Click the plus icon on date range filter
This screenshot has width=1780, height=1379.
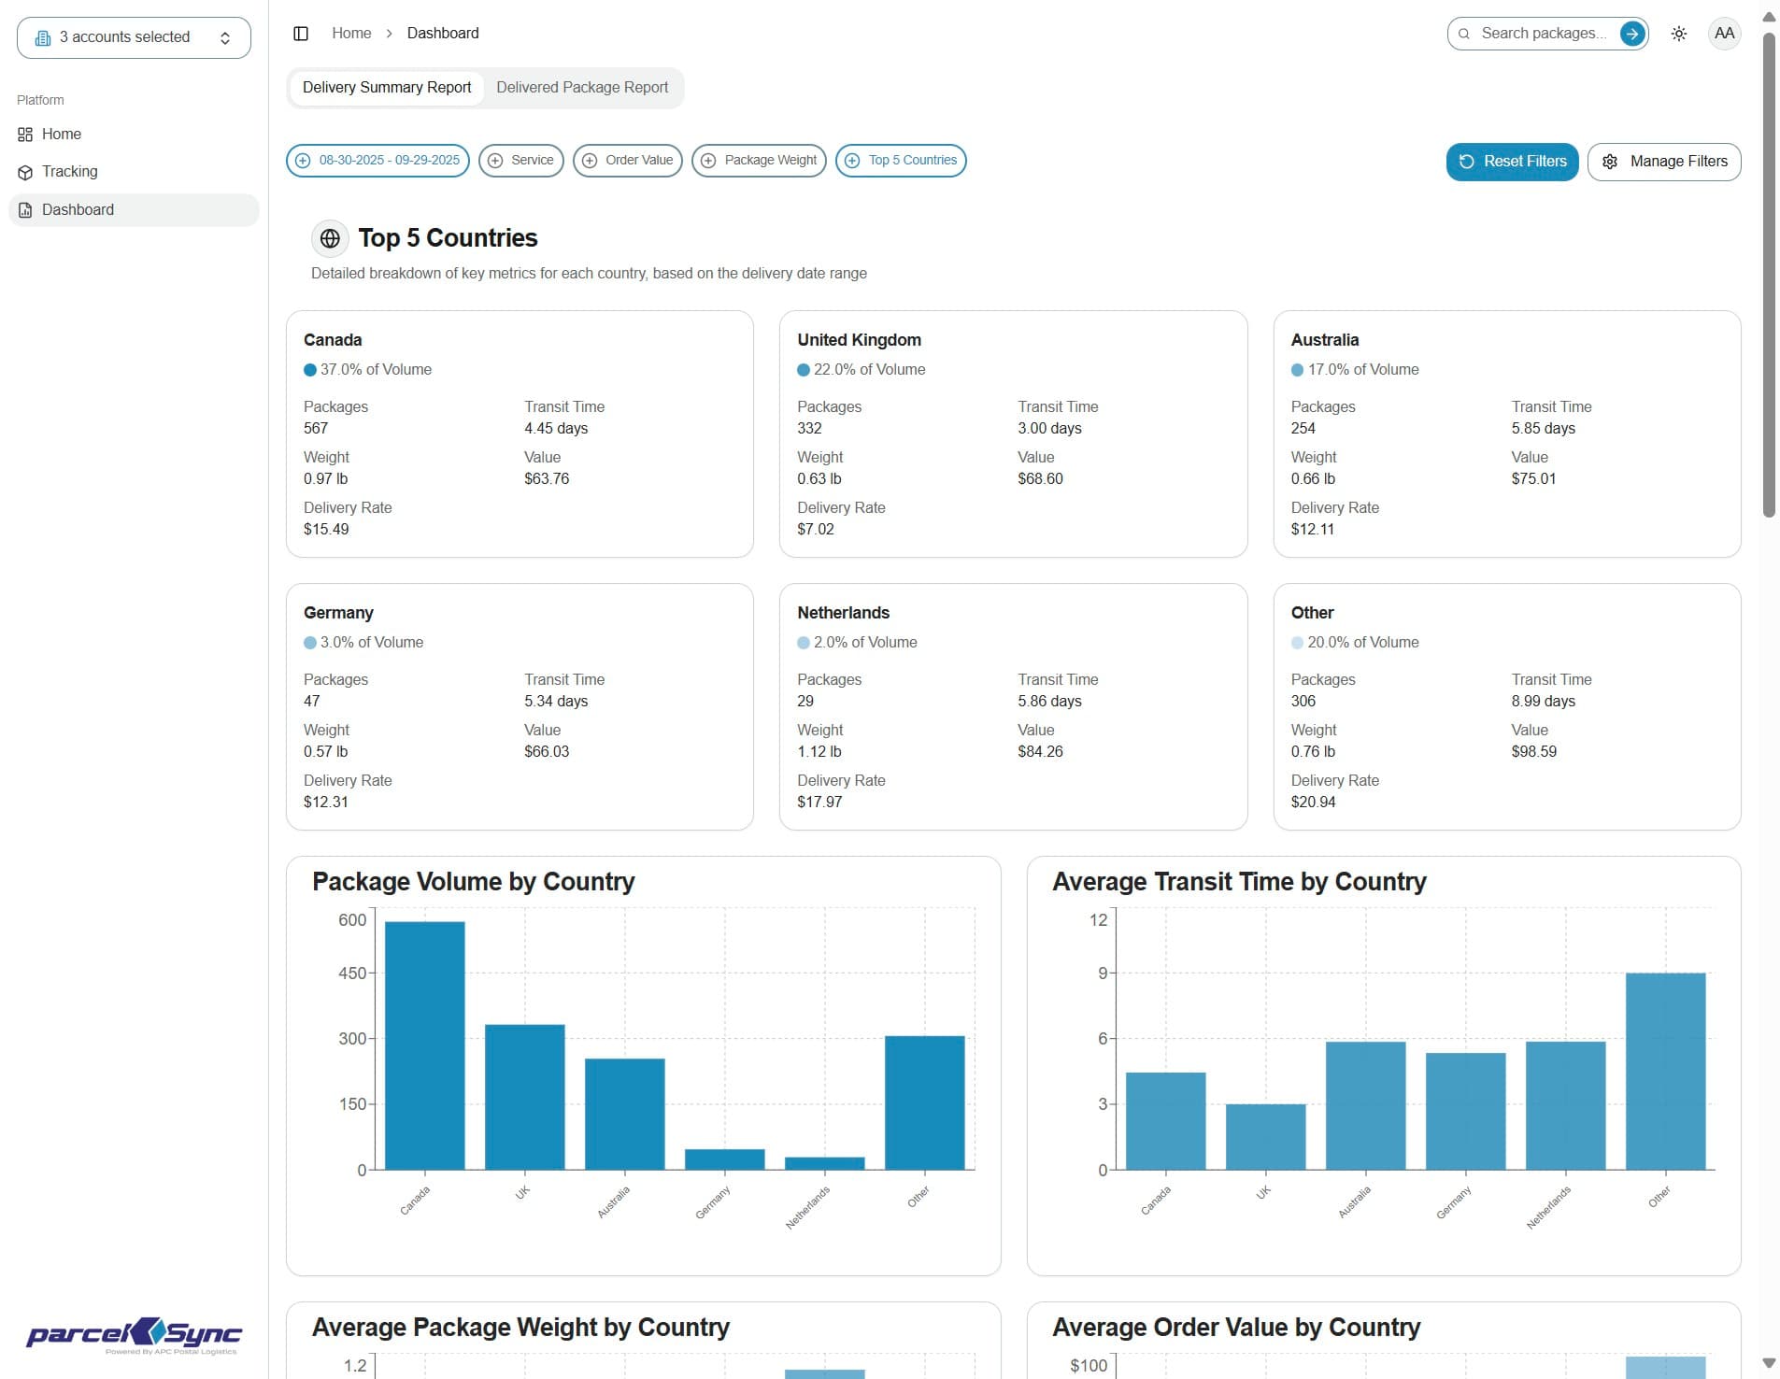[x=303, y=161]
